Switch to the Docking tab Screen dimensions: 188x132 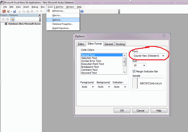coord(120,44)
